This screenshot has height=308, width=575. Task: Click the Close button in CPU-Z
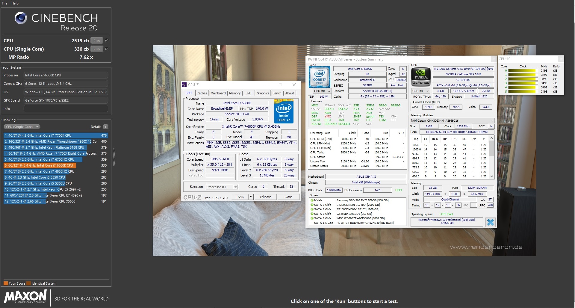(288, 197)
